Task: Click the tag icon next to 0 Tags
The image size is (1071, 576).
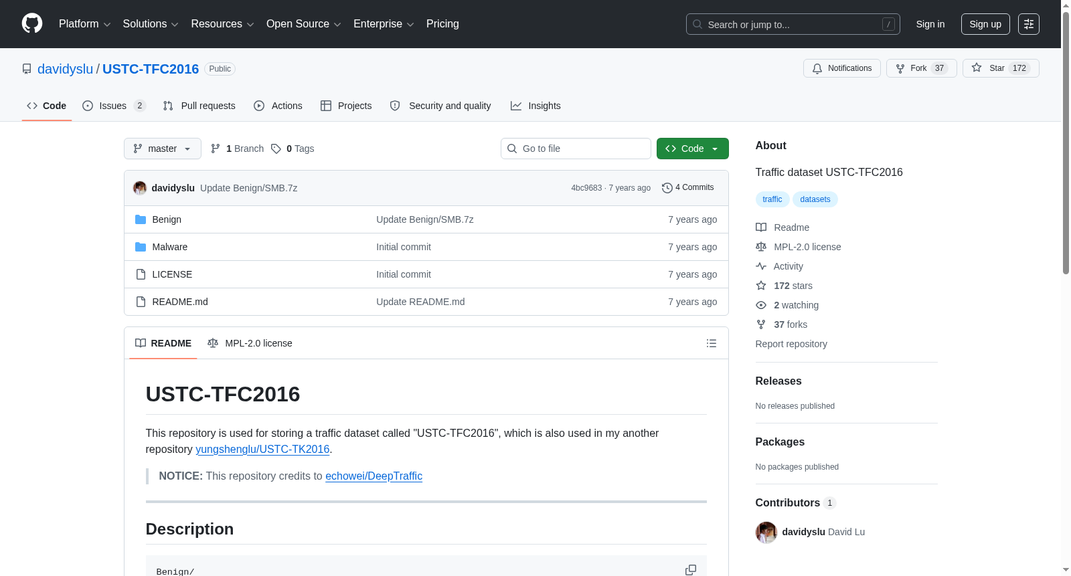Action: point(276,149)
